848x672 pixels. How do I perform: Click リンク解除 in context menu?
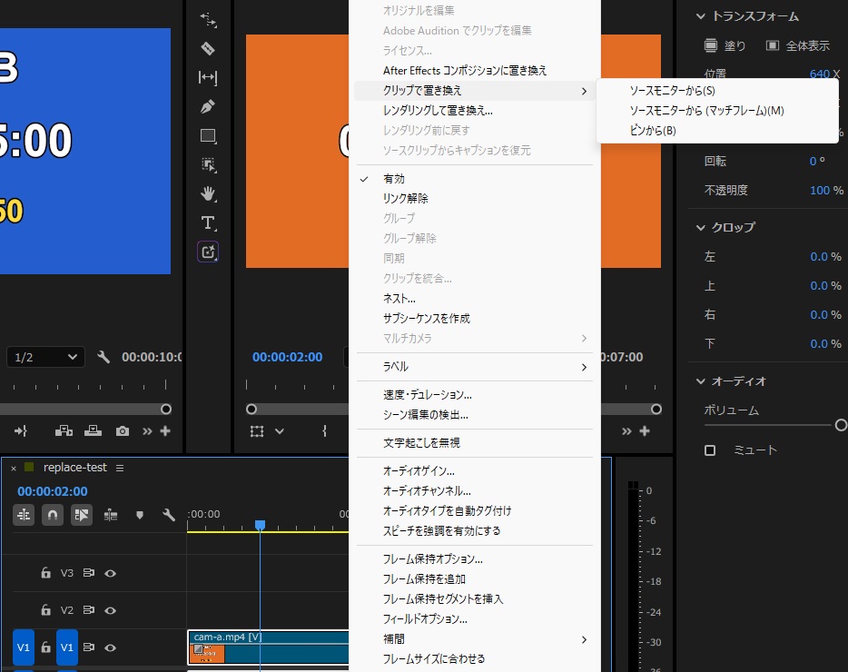coord(475,199)
